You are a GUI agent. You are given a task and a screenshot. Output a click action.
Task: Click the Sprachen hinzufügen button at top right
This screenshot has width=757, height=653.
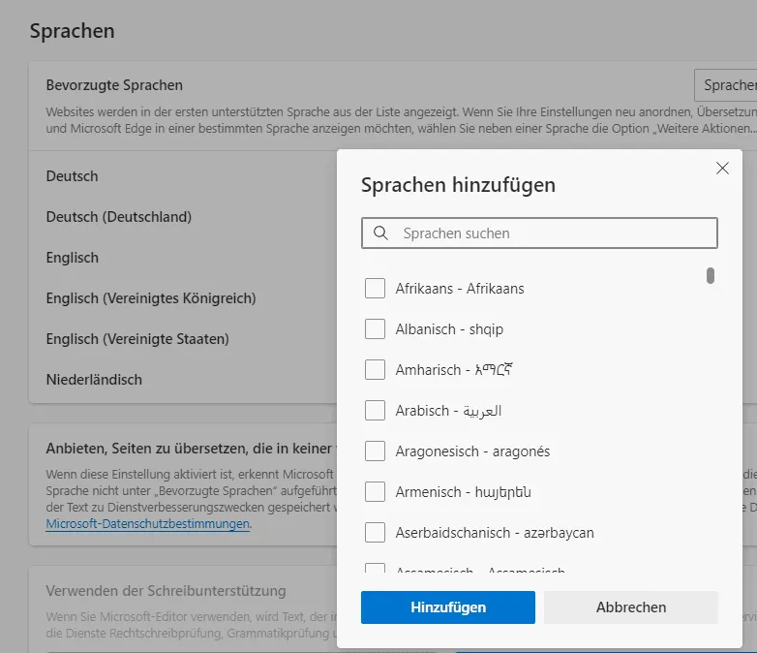tap(726, 85)
